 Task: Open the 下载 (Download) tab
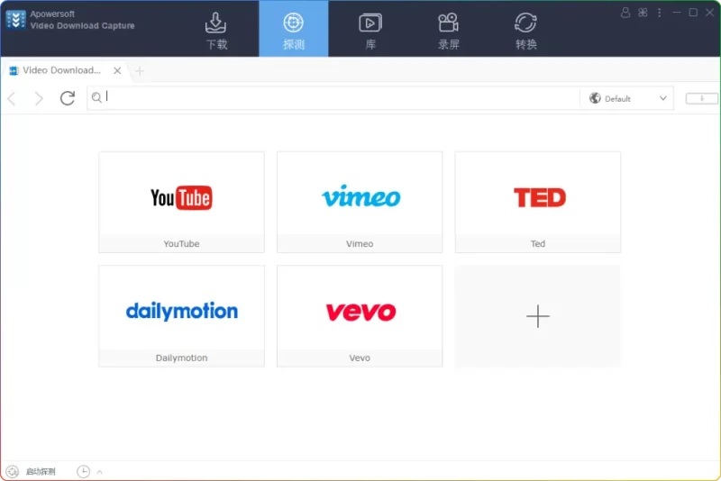point(216,30)
